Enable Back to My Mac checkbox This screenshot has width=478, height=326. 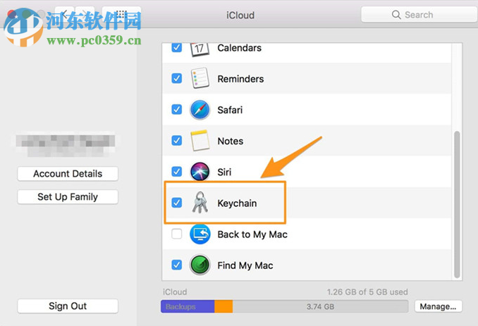click(177, 234)
